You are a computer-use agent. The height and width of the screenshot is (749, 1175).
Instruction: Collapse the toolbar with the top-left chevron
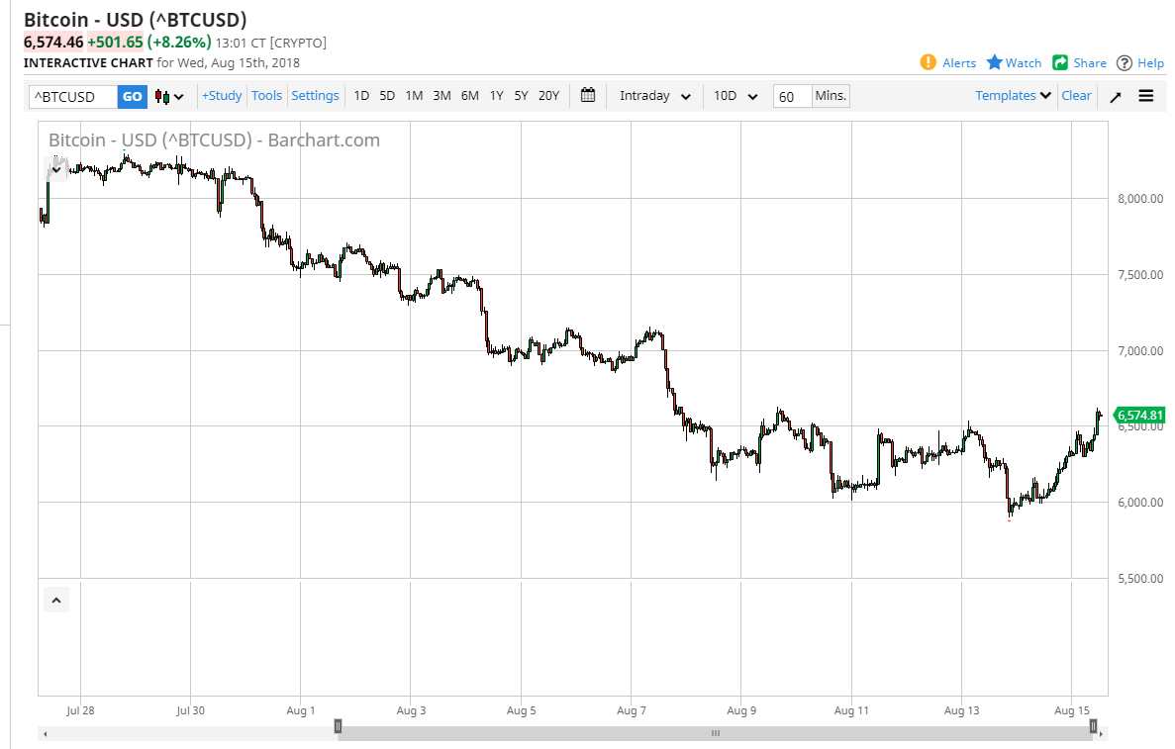click(56, 168)
